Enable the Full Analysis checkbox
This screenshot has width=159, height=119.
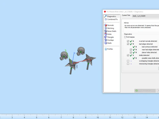[125, 37]
